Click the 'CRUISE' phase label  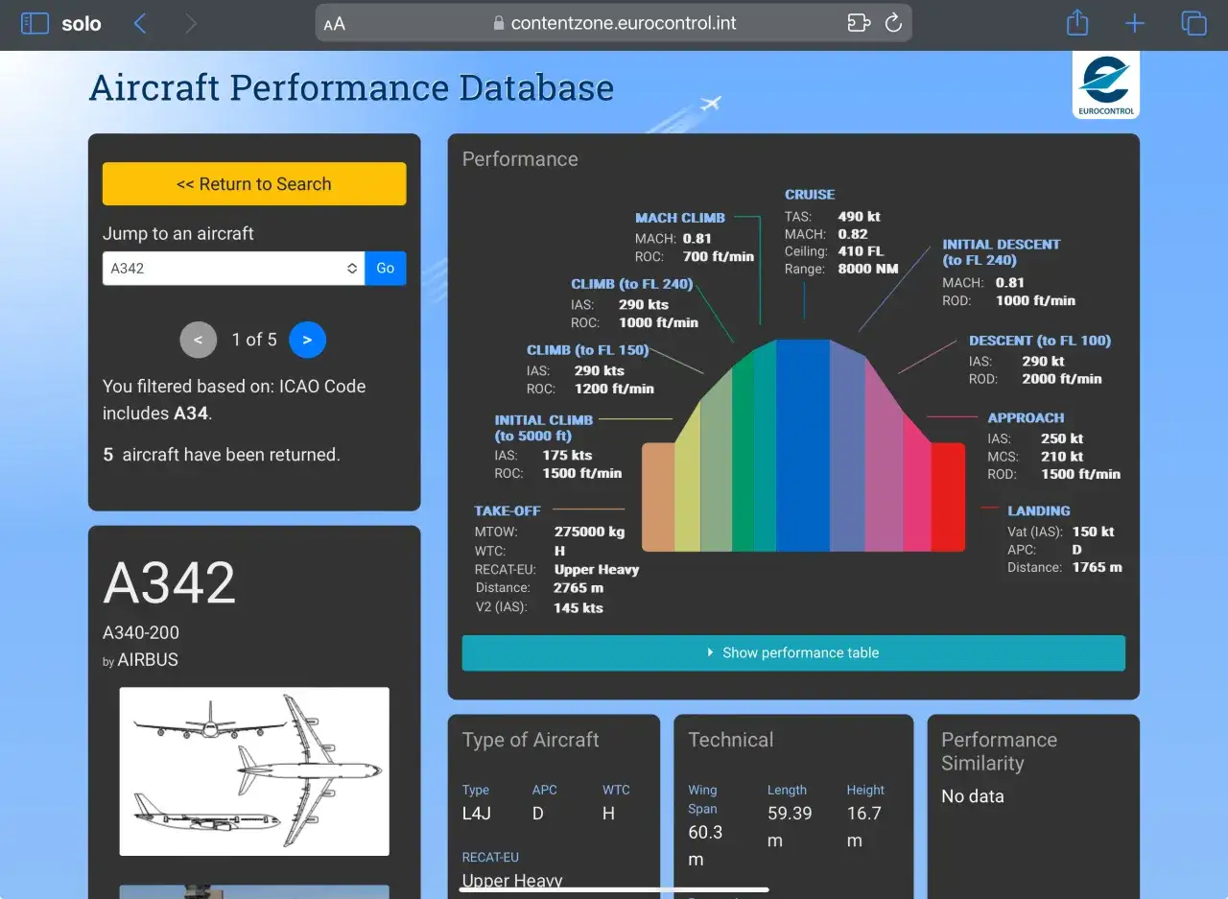pyautogui.click(x=810, y=195)
